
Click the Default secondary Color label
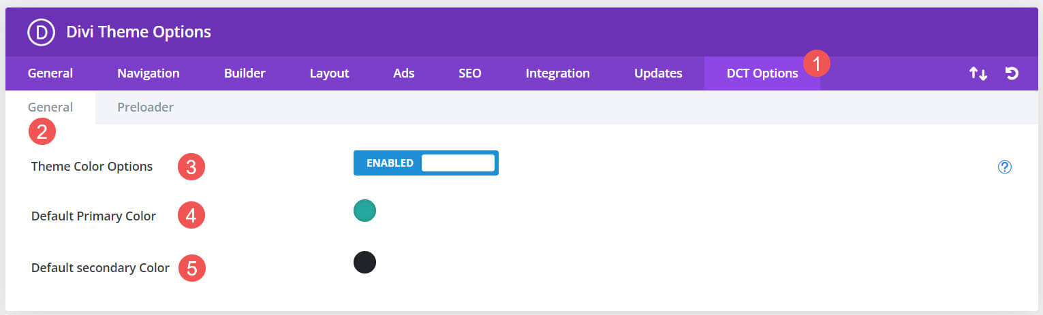tap(100, 268)
